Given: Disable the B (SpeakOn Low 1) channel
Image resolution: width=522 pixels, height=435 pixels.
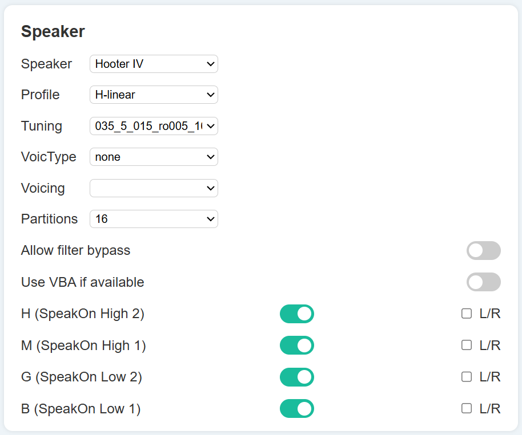Looking at the screenshot, I should (x=297, y=409).
